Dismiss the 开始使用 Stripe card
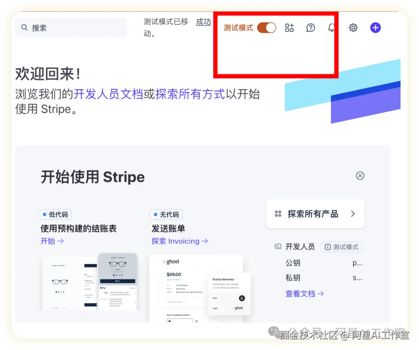The width and height of the screenshot is (419, 350). coord(360,176)
